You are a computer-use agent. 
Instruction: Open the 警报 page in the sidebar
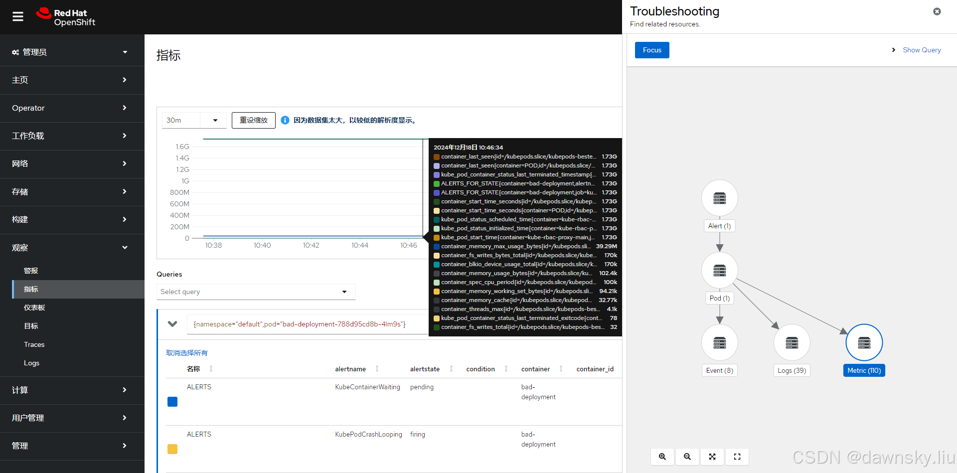pyautogui.click(x=30, y=271)
